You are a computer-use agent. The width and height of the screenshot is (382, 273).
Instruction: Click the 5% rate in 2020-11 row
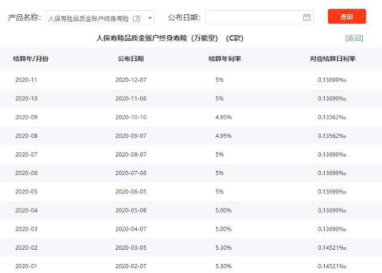coord(220,80)
